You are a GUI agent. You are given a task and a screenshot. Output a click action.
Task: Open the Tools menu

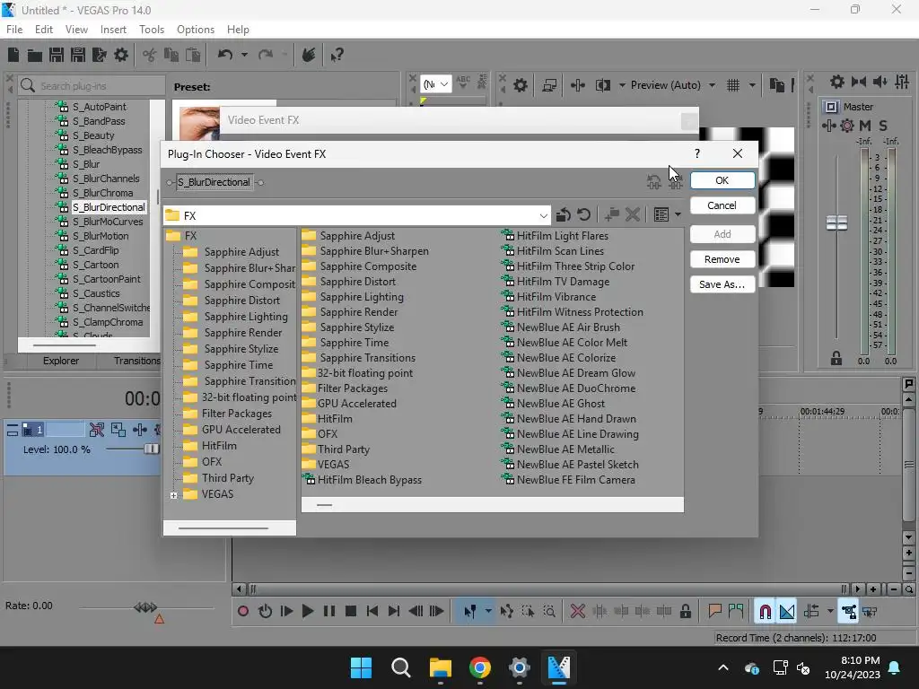pos(151,30)
